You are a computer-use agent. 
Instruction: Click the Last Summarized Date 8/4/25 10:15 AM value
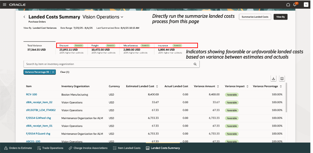point(130,28)
